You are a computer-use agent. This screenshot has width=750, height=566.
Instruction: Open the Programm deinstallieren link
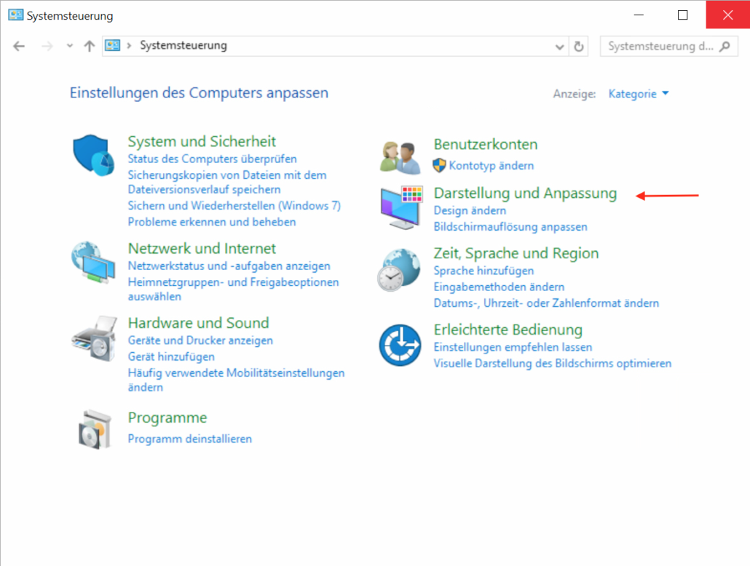(x=189, y=439)
